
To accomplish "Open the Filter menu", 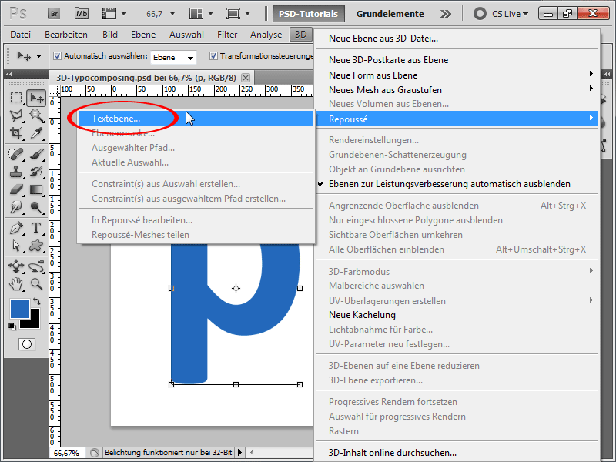I will [x=227, y=35].
